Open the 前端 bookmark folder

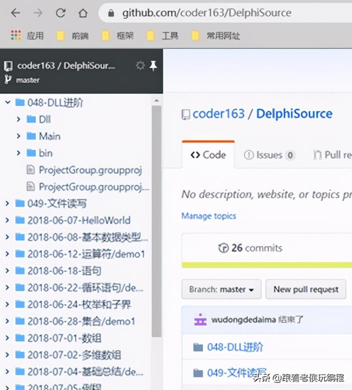(73, 36)
